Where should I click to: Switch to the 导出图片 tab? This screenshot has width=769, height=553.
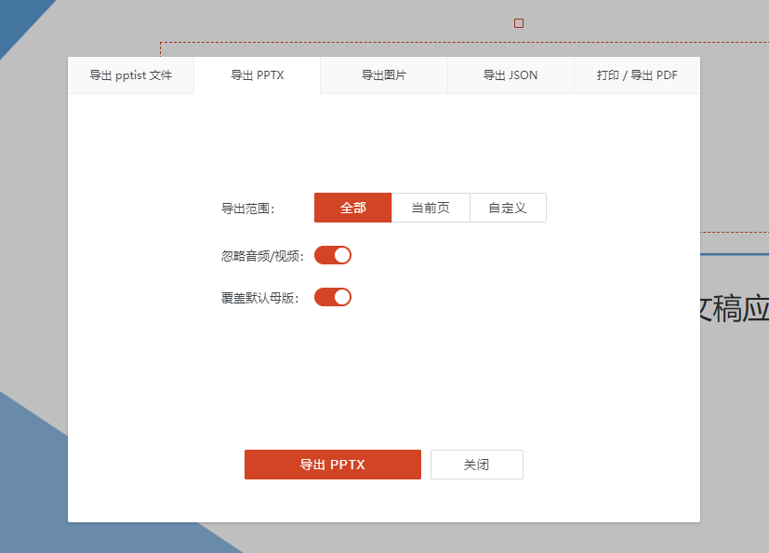point(383,75)
